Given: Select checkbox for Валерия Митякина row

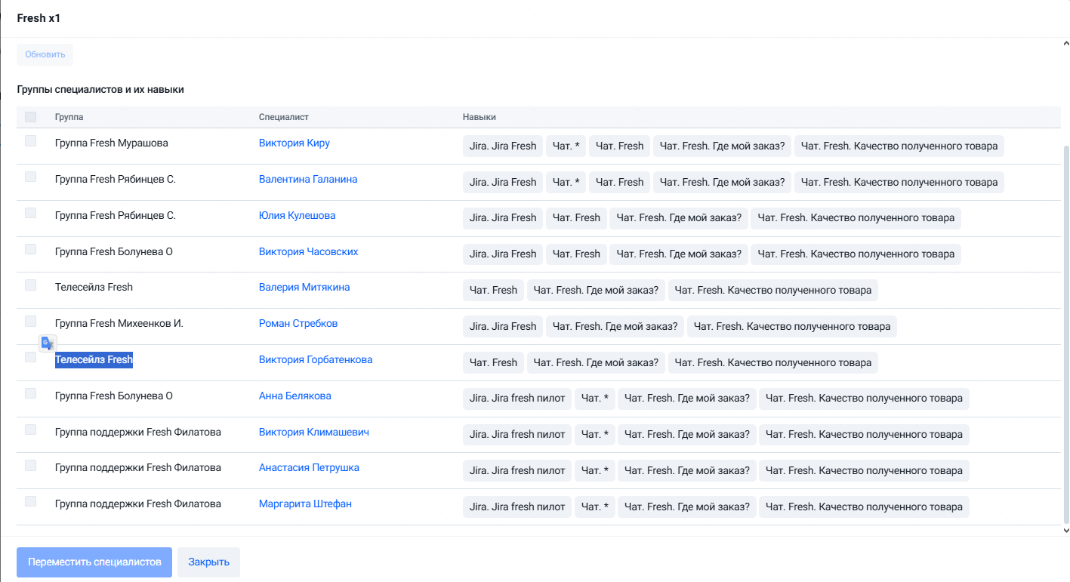Looking at the screenshot, I should 30,285.
